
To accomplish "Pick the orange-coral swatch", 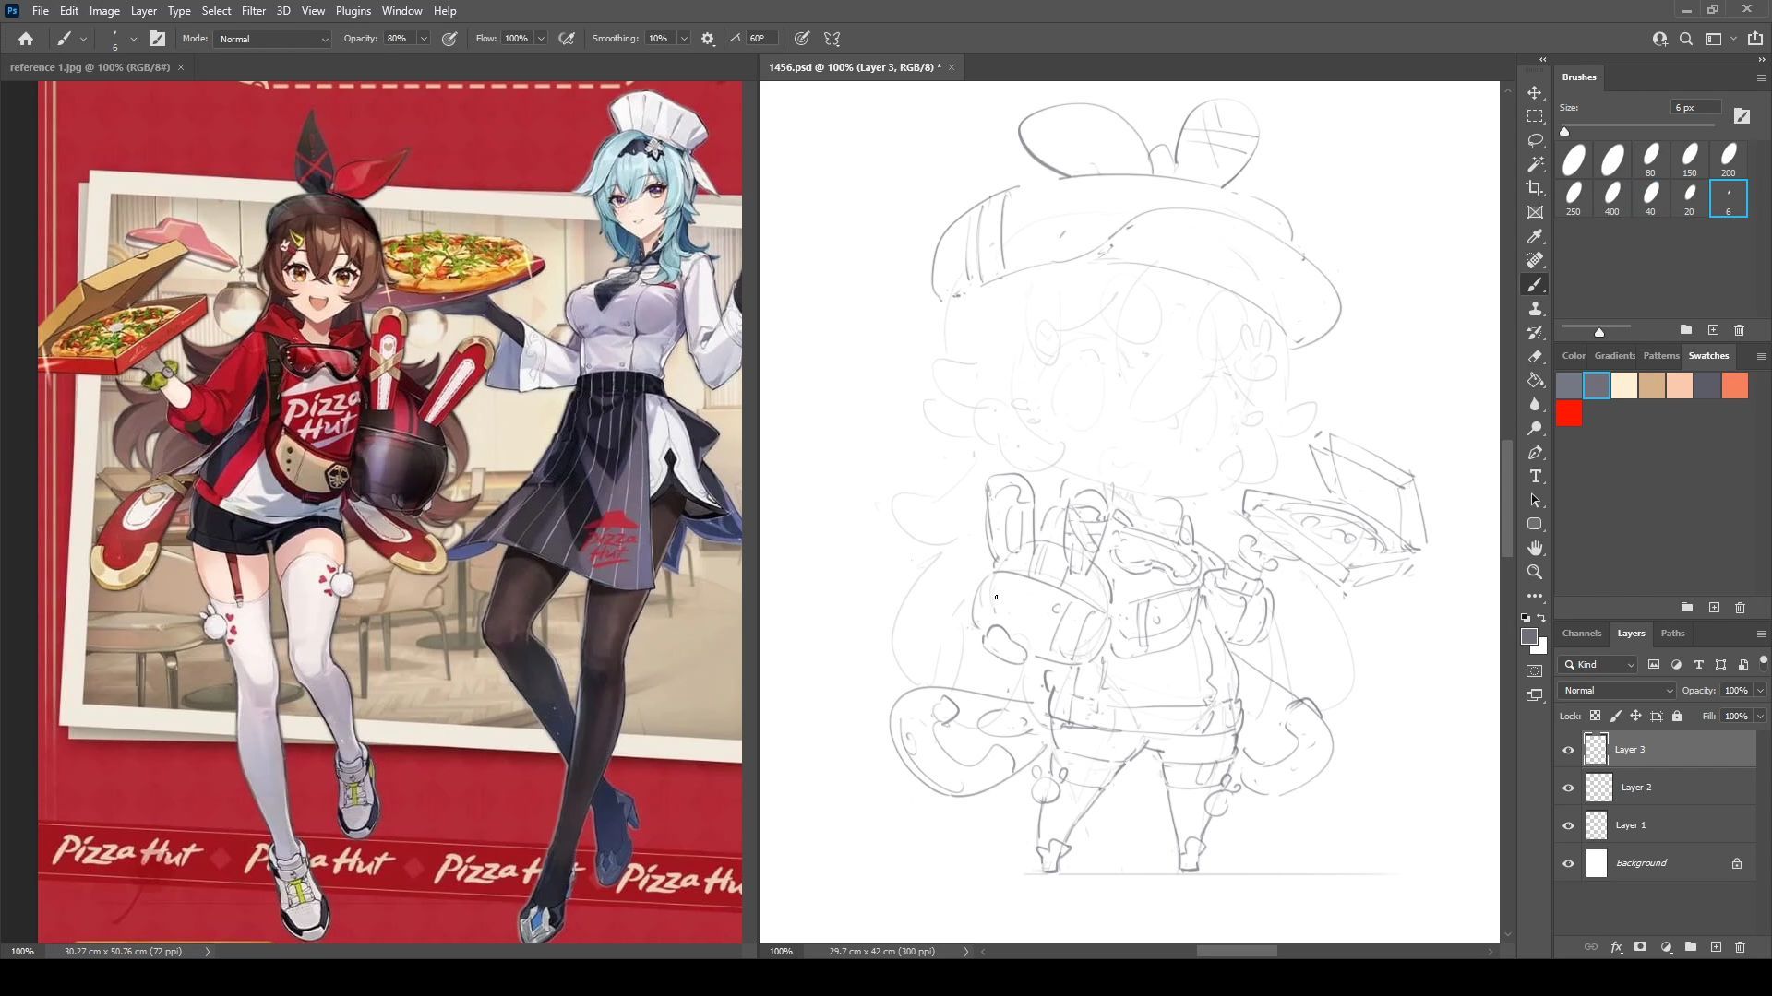I will [1735, 385].
